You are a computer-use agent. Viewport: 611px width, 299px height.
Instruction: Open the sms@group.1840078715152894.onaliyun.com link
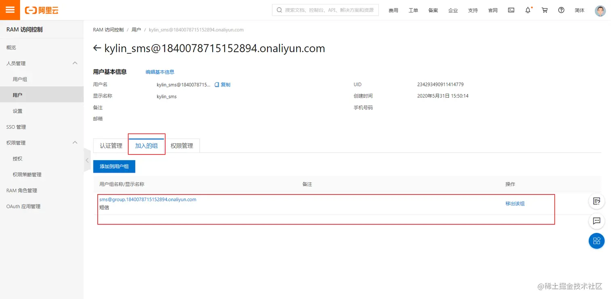(148, 199)
